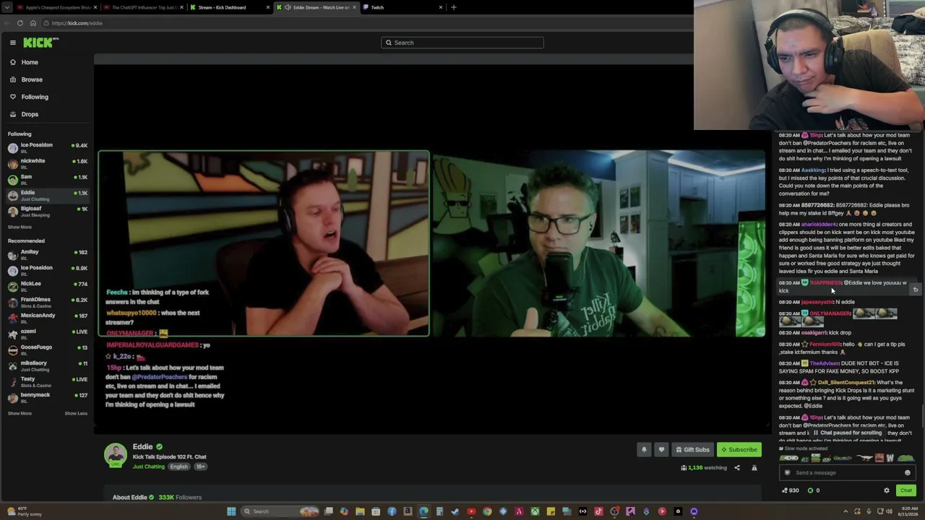Open Bigloaf channel in Following list
Viewport: 925px width, 520px height.
(47, 210)
